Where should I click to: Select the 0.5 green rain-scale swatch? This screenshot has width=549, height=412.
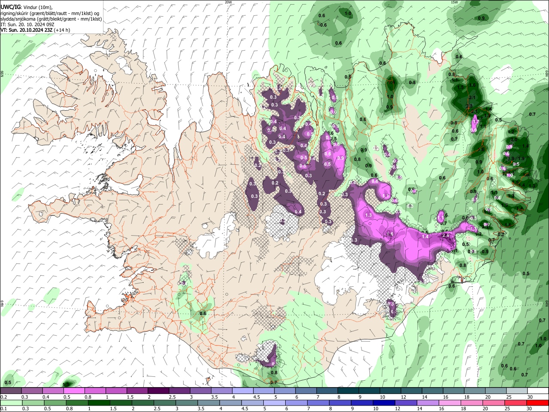pyautogui.click(x=55, y=403)
